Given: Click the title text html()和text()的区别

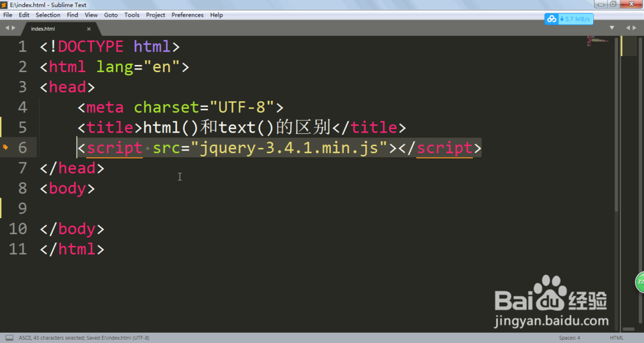Looking at the screenshot, I should pyautogui.click(x=238, y=127).
